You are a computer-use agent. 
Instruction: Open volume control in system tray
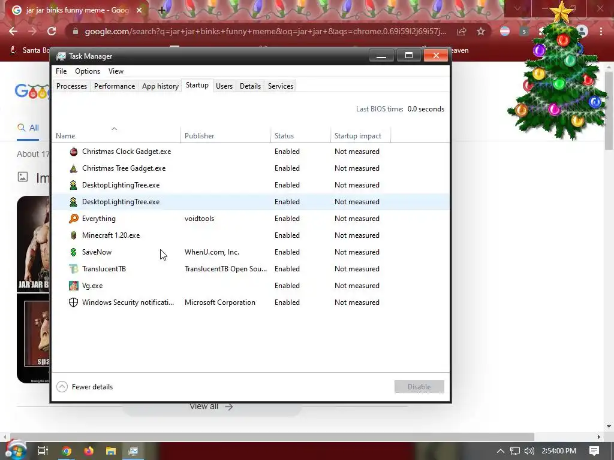(x=529, y=451)
